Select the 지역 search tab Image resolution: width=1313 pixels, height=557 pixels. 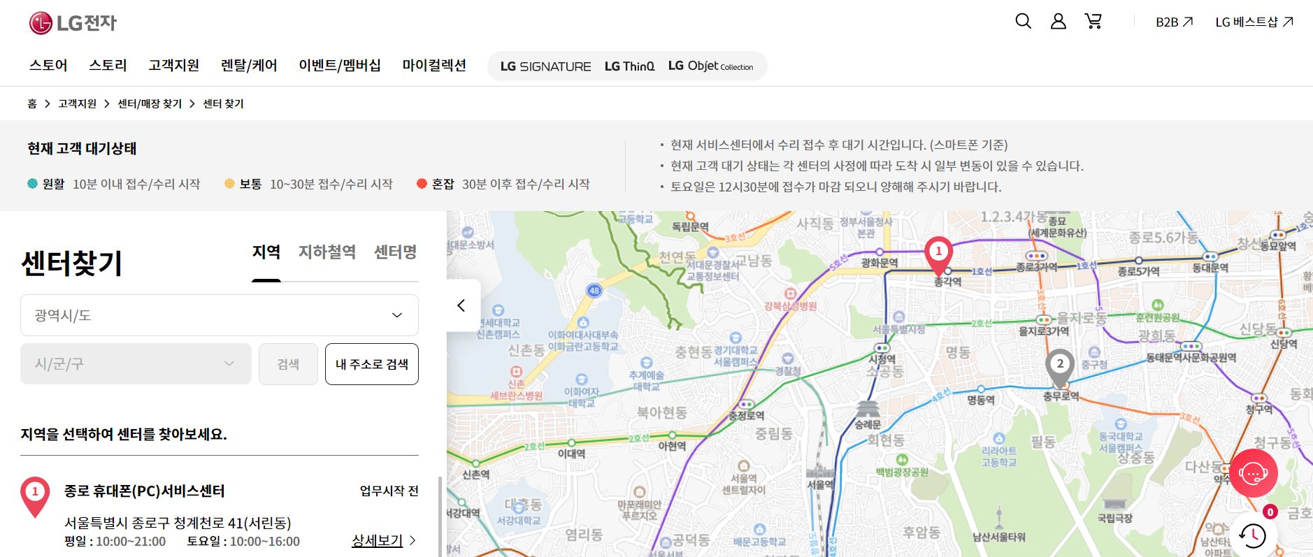click(266, 252)
